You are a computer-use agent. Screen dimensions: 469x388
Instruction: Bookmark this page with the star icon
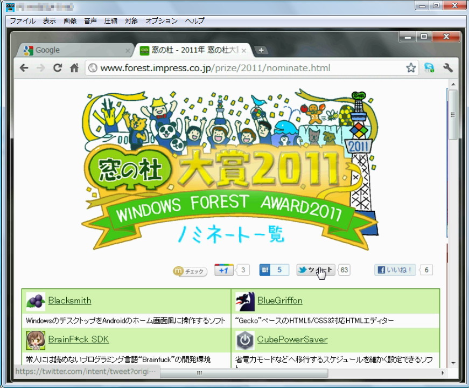click(411, 68)
